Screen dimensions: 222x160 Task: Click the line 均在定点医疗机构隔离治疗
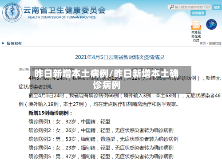click(99, 104)
